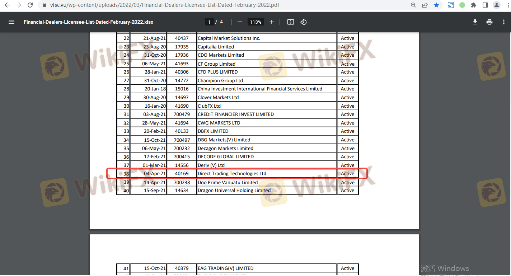
Task: Click the blue bookmark star
Action: coord(436,5)
